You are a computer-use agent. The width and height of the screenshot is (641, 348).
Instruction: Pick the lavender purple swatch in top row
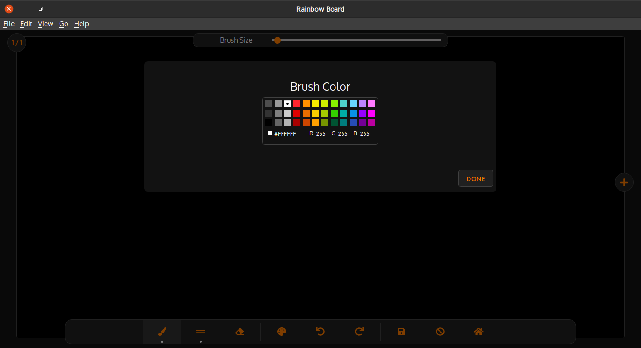(x=362, y=104)
